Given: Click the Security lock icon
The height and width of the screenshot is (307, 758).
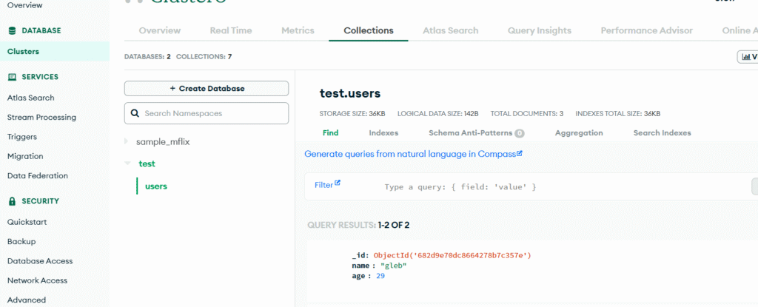Looking at the screenshot, I should (x=13, y=201).
